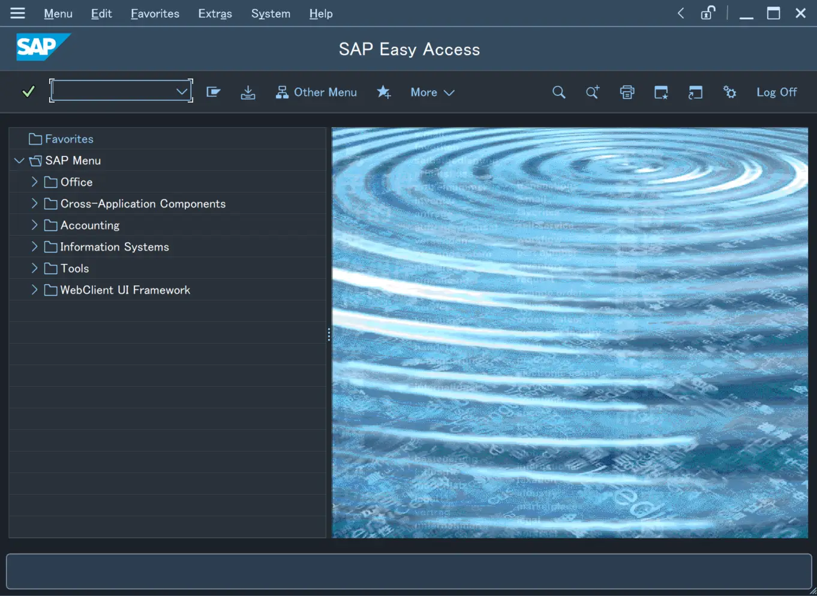817x596 pixels.
Task: Click the Generate Shortcut icon
Action: (x=695, y=92)
